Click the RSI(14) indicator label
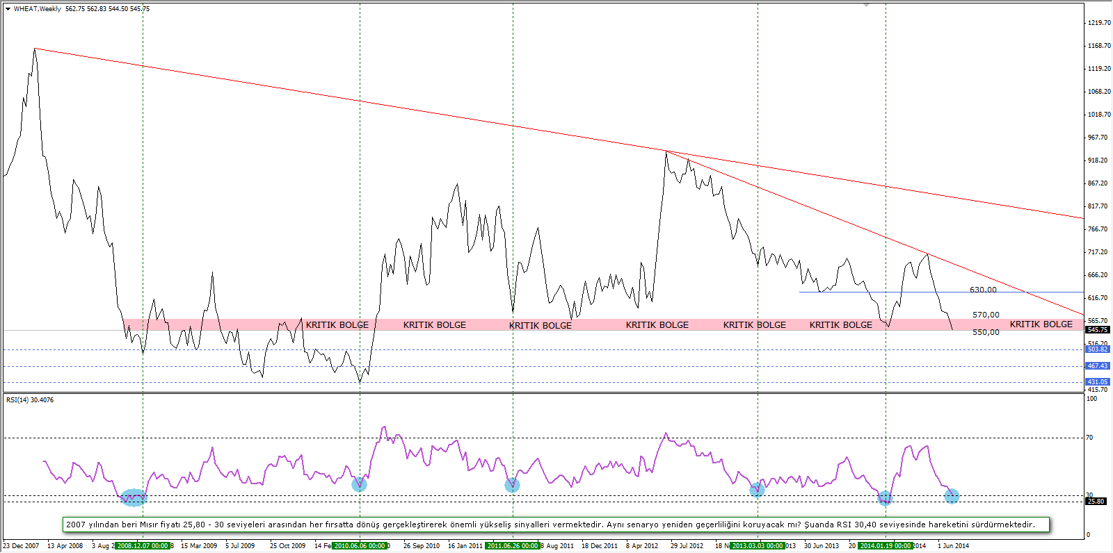This screenshot has width=1113, height=553. tap(30, 400)
